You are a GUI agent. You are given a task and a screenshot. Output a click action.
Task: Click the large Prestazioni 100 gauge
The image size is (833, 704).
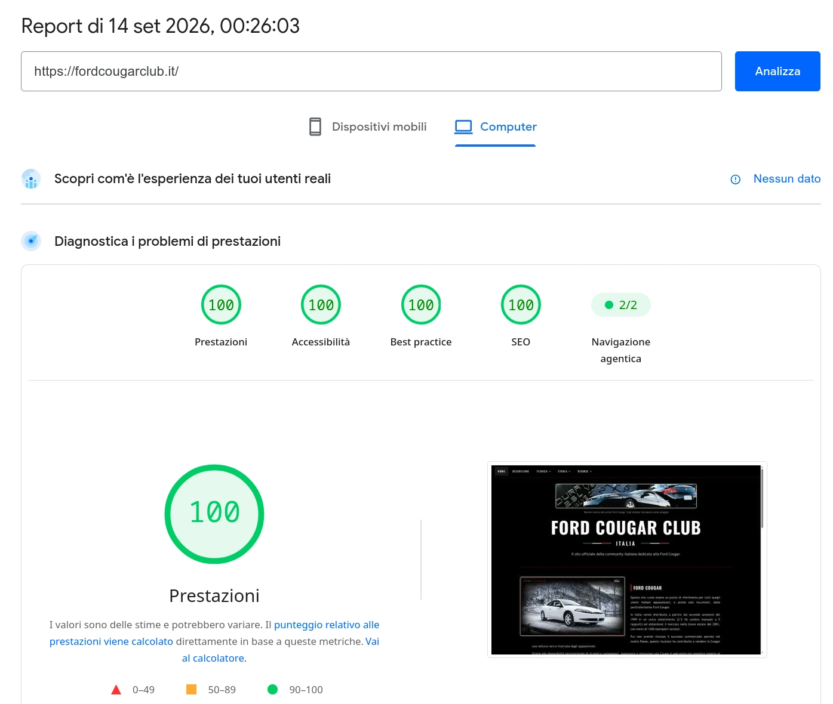tap(214, 514)
